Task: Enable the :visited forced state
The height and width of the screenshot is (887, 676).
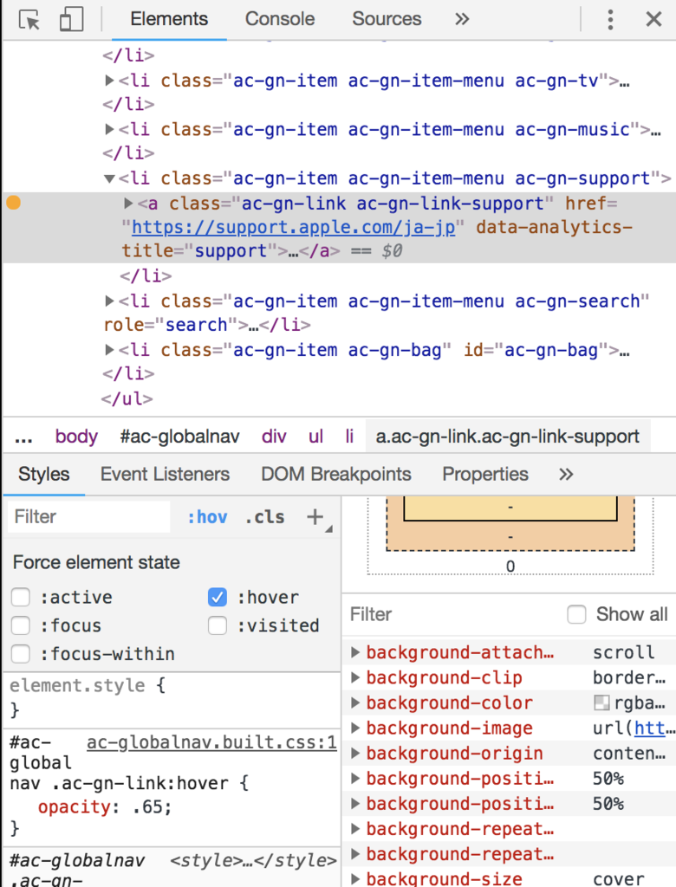Action: point(218,625)
